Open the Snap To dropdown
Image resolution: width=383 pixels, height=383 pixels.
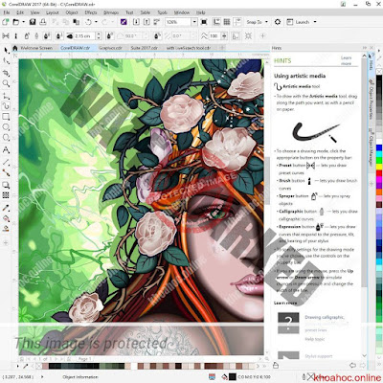click(257, 22)
